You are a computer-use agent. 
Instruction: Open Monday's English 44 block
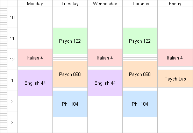(35, 83)
